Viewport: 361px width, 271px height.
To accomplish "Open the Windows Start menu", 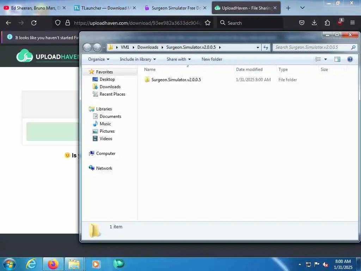I will click(10, 264).
